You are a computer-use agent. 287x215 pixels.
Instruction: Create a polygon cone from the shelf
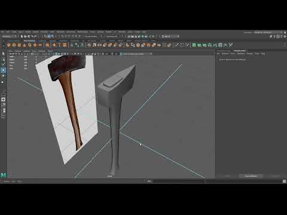25,45
